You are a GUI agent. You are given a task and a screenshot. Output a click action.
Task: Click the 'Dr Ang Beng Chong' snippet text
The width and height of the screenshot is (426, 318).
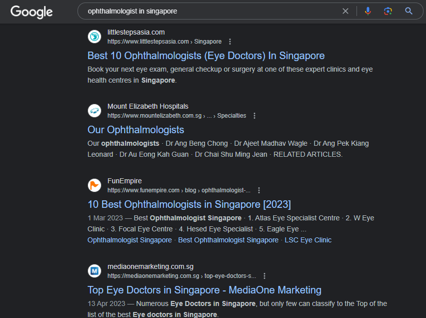tap(196, 143)
